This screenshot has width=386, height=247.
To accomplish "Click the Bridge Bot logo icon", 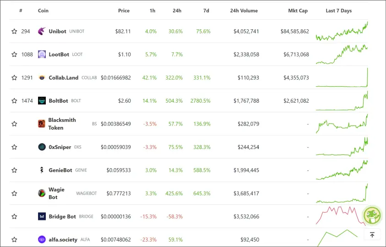I will (x=42, y=216).
